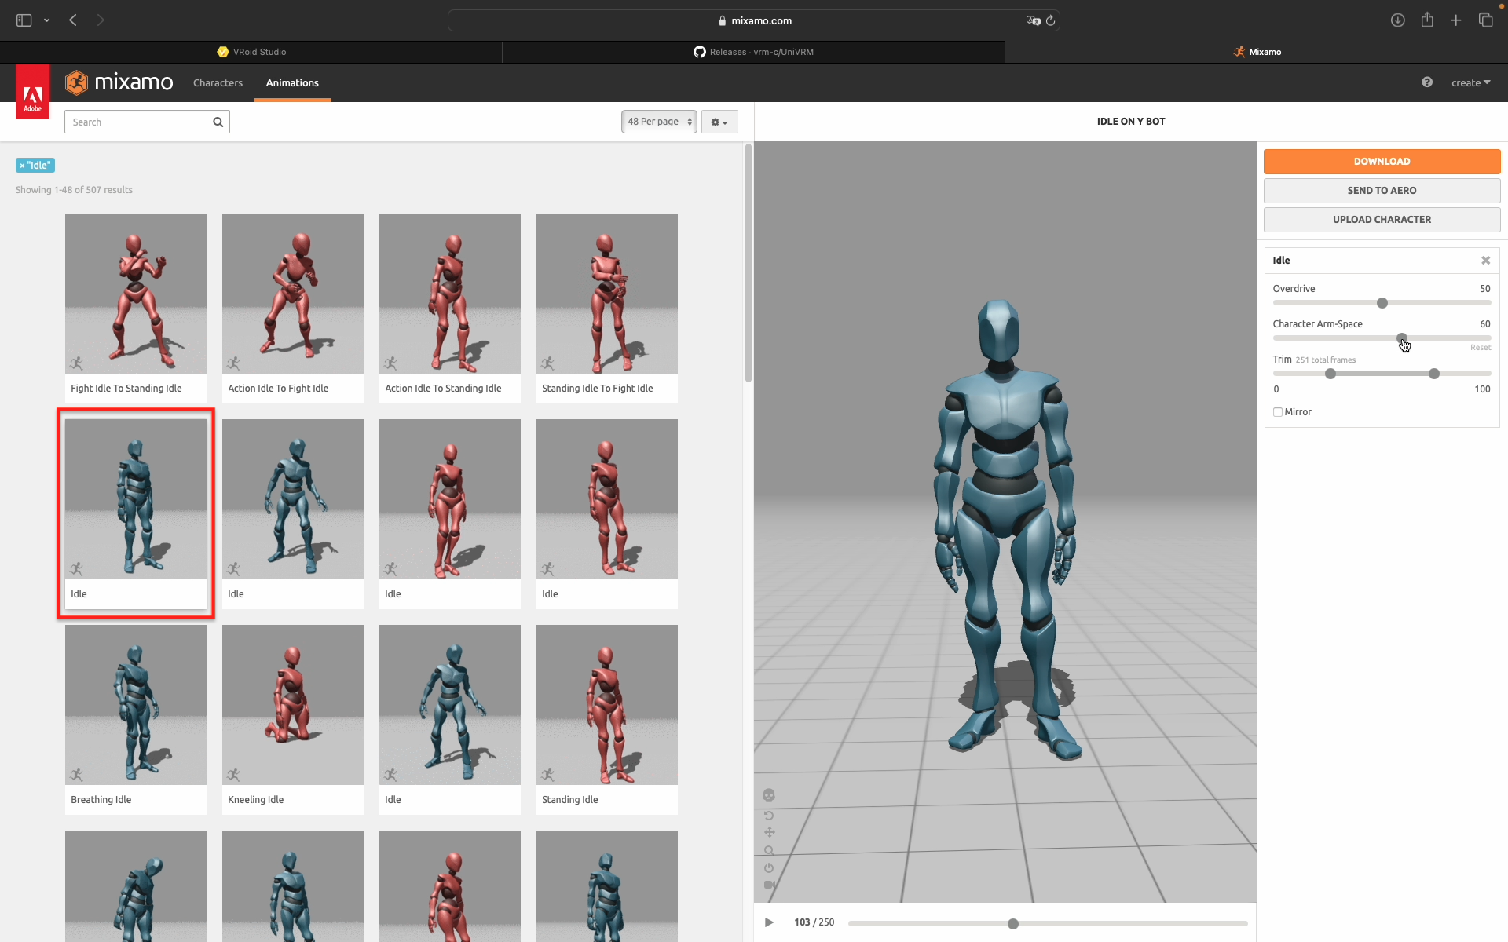The image size is (1508, 942).
Task: Play the animation preview
Action: pyautogui.click(x=769, y=922)
